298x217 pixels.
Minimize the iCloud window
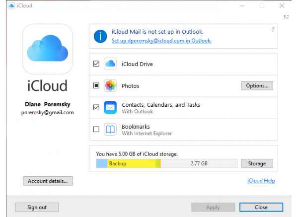tap(242, 6)
